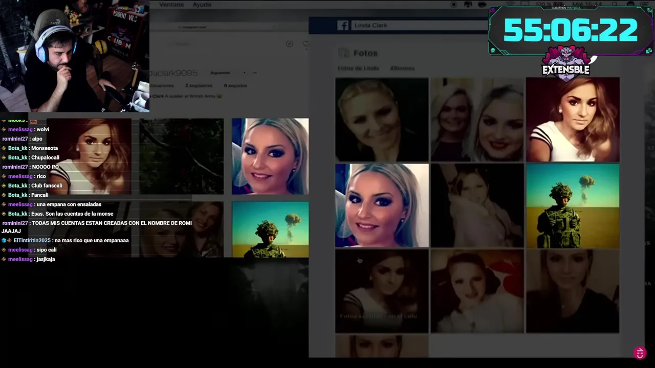Open the 0 seguidos list on Instagram

(235, 85)
